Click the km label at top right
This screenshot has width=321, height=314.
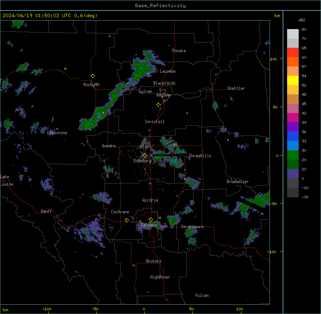click(277, 16)
